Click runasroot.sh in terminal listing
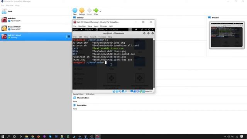The width and height of the screenshot is (247, 139). click(81, 57)
